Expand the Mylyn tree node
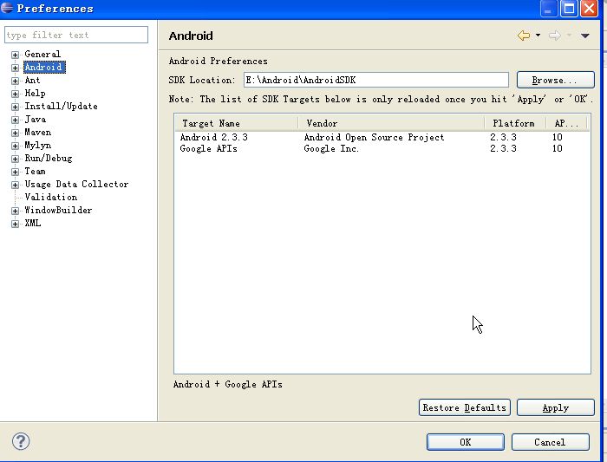The height and width of the screenshot is (462, 607). 15,146
